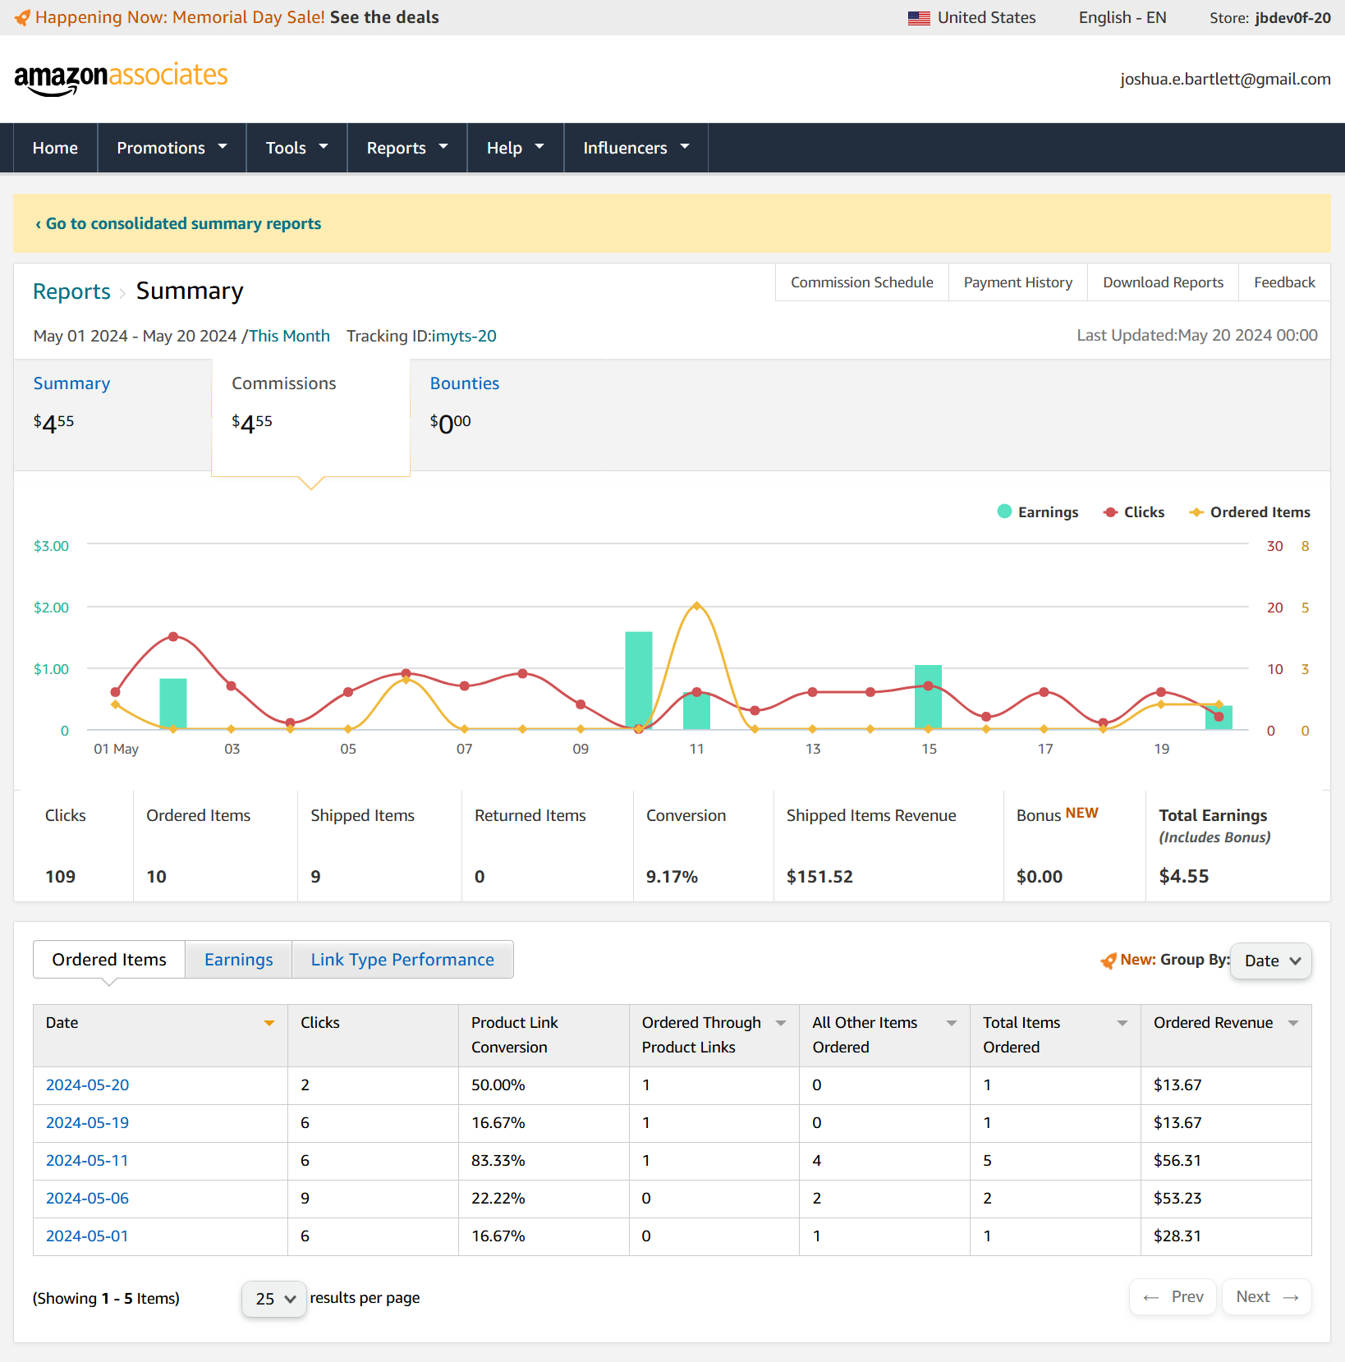Image resolution: width=1345 pixels, height=1362 pixels.
Task: Open the 2024-05-11 date row link
Action: (x=87, y=1161)
